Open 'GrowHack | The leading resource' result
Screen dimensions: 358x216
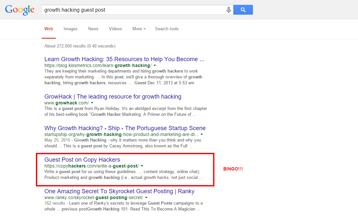pyautogui.click(x=113, y=97)
